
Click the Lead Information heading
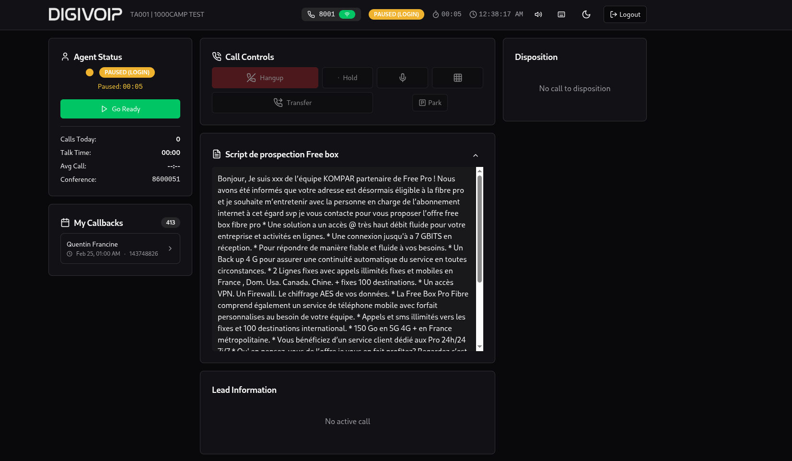point(244,390)
